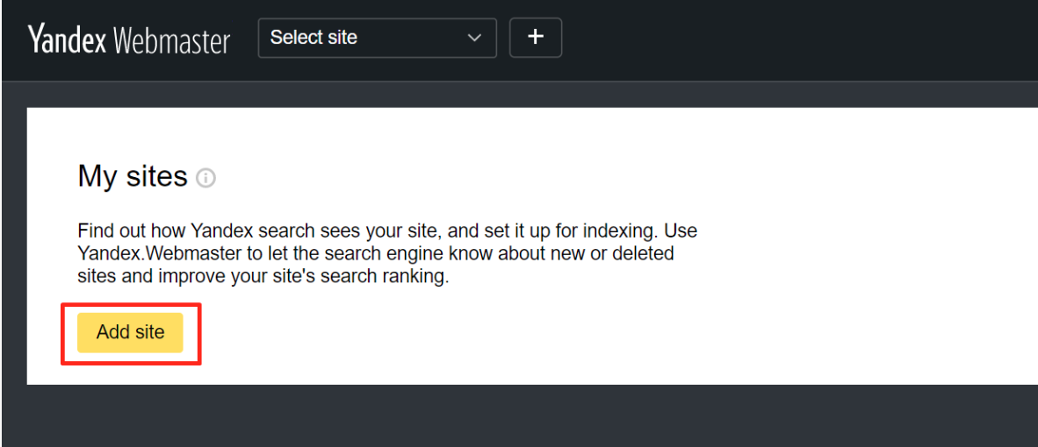The height and width of the screenshot is (447, 1038).
Task: Click the line "sites and improve your site's search ranking"
Action: click(x=263, y=277)
